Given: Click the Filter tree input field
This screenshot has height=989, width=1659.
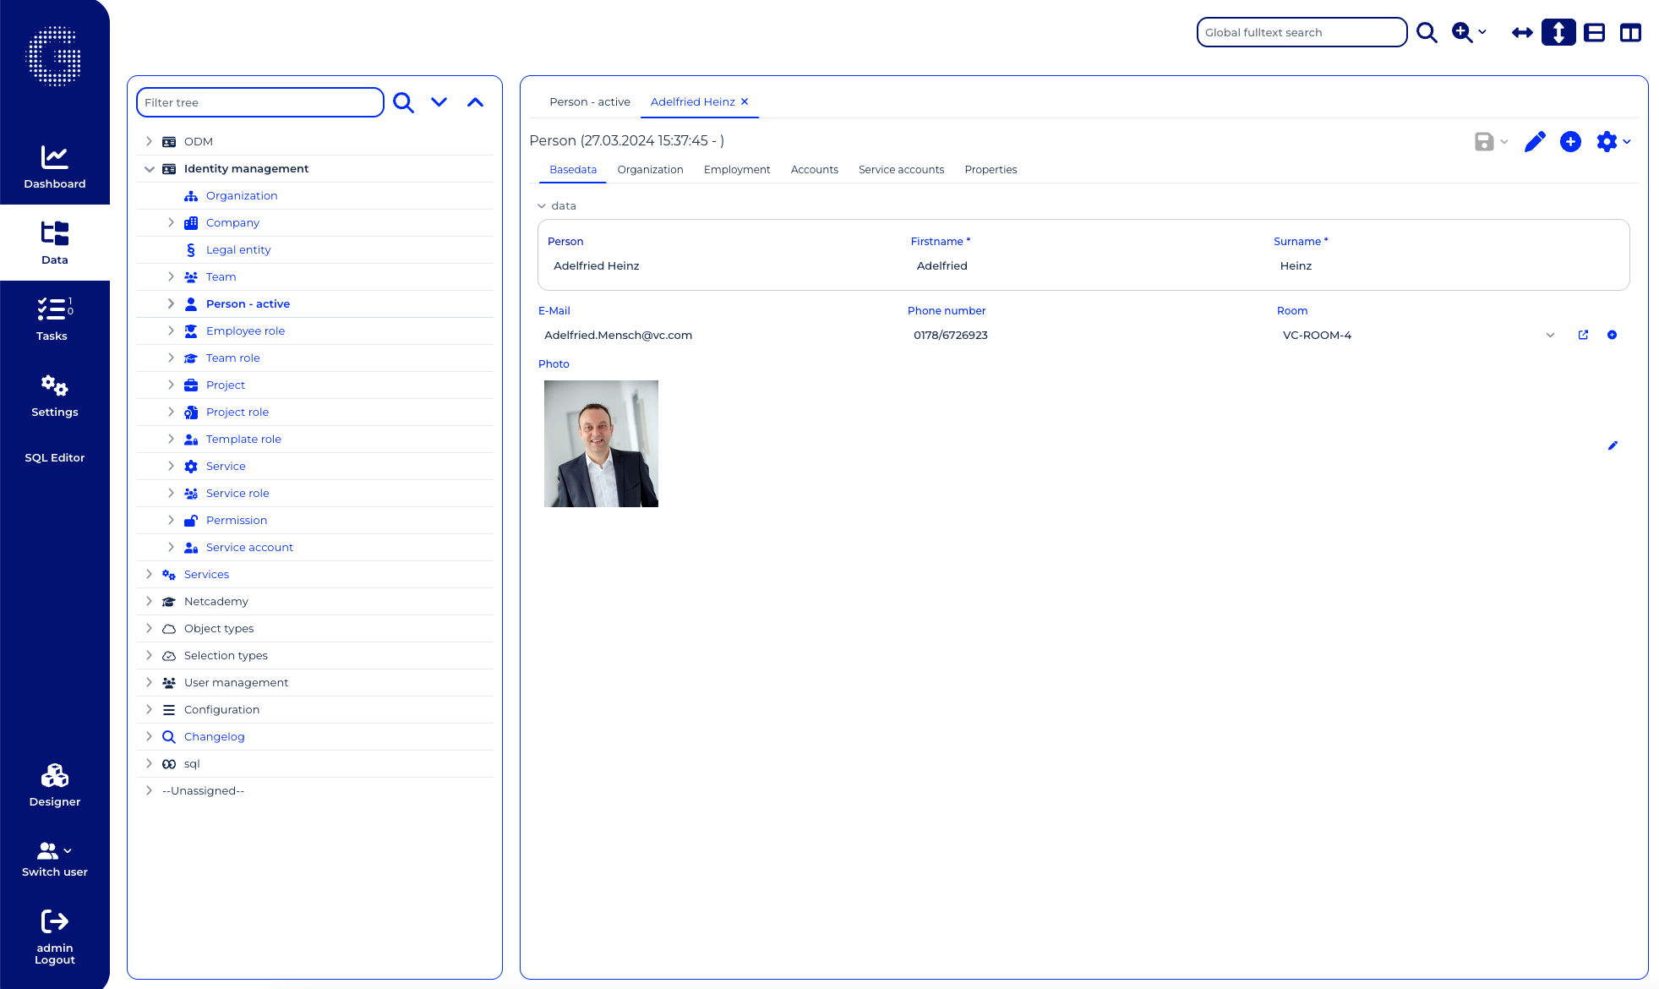Looking at the screenshot, I should point(259,102).
